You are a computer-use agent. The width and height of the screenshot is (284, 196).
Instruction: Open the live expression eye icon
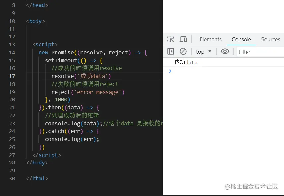pyautogui.click(x=225, y=52)
